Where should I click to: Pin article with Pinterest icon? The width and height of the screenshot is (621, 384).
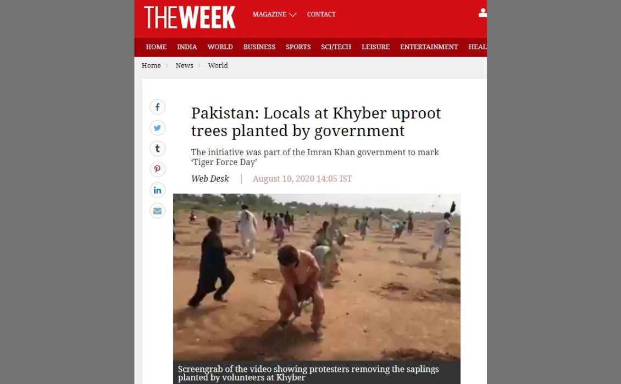157,170
